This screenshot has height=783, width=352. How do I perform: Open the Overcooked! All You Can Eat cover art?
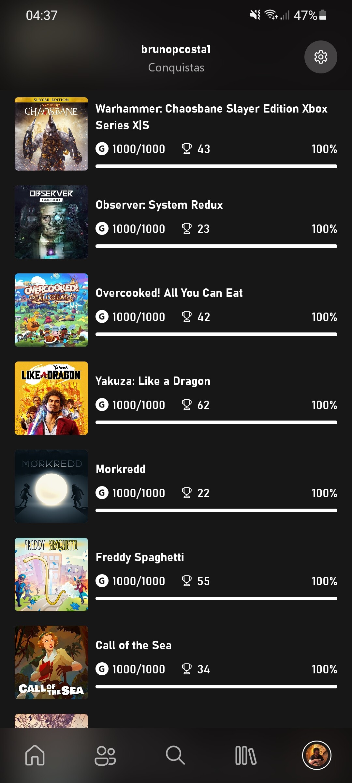[51, 310]
